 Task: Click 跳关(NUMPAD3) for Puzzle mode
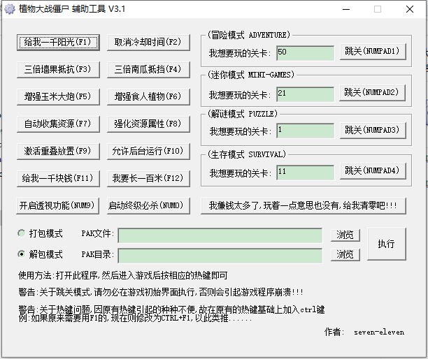click(373, 131)
